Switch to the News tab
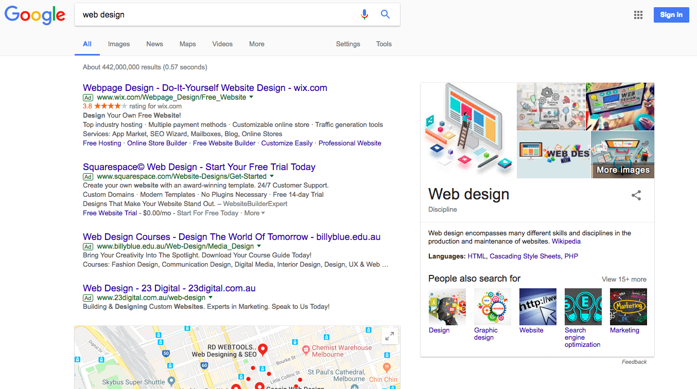The height and width of the screenshot is (389, 697). [154, 44]
